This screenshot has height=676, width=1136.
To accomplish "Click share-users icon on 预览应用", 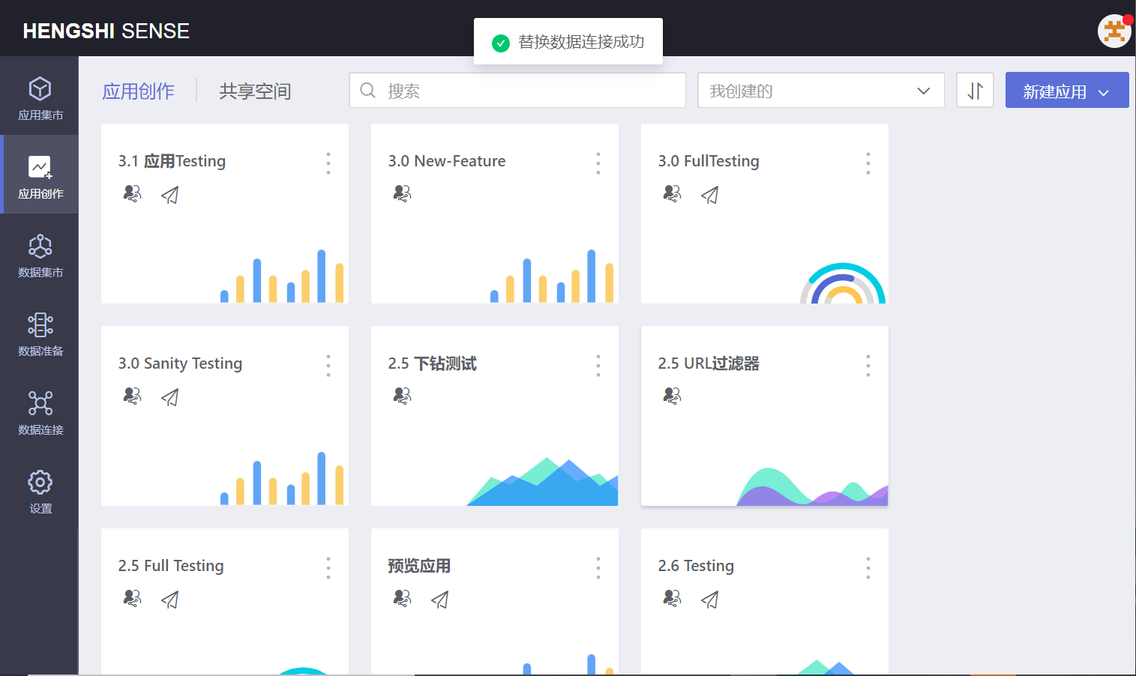I will 402,598.
